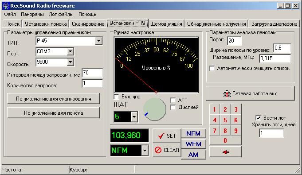Select WFM modulation button
The width and height of the screenshot is (302, 175).
pos(193,144)
